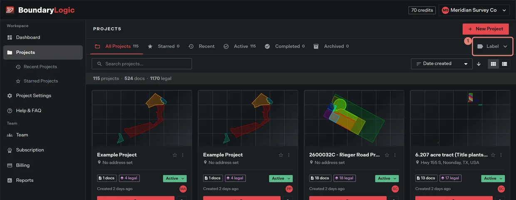Open 6.207 acre tract map thumbnail
This screenshot has width=516, height=200.
pyautogui.click(x=460, y=119)
